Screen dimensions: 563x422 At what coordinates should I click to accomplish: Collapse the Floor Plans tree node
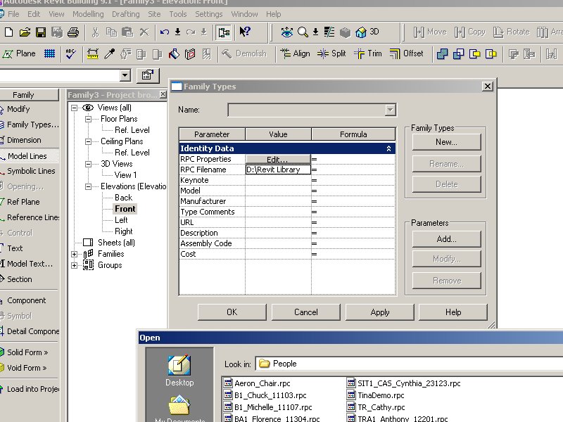(89, 119)
